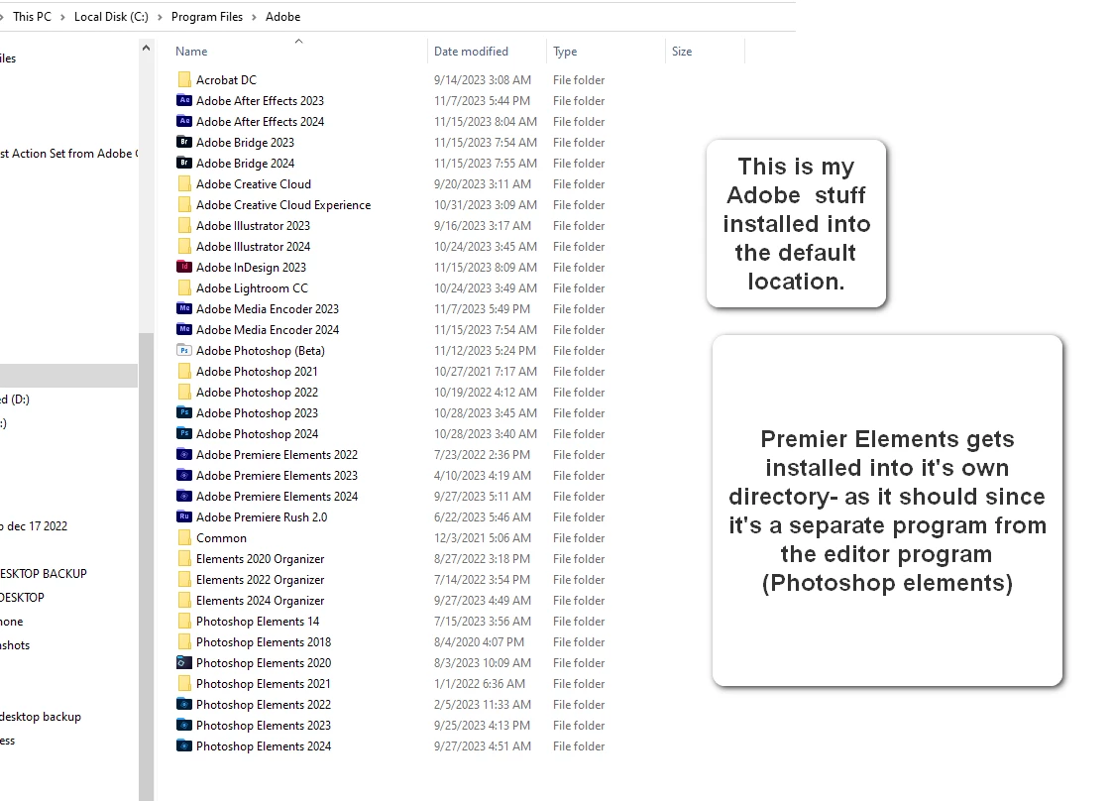Viewport: 1112px width, 801px height.
Task: Select the Adobe Bridge 2024 folder icon
Action: (184, 164)
